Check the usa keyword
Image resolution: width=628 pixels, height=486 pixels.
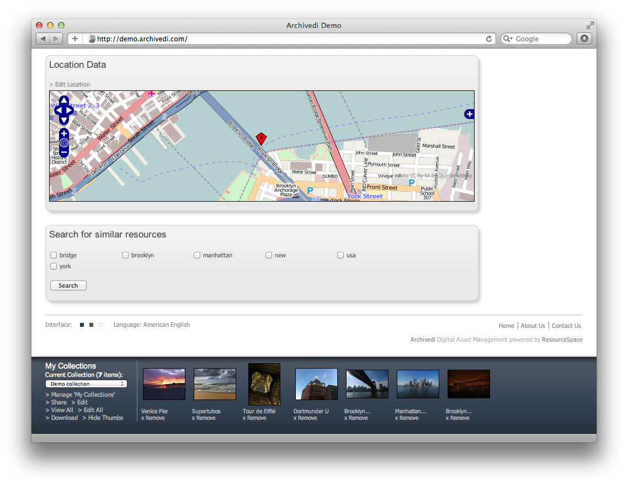pyautogui.click(x=340, y=255)
